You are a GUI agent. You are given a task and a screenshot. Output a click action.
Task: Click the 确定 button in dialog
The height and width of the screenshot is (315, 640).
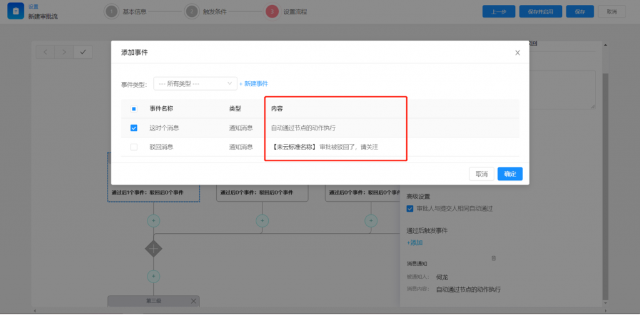click(510, 174)
